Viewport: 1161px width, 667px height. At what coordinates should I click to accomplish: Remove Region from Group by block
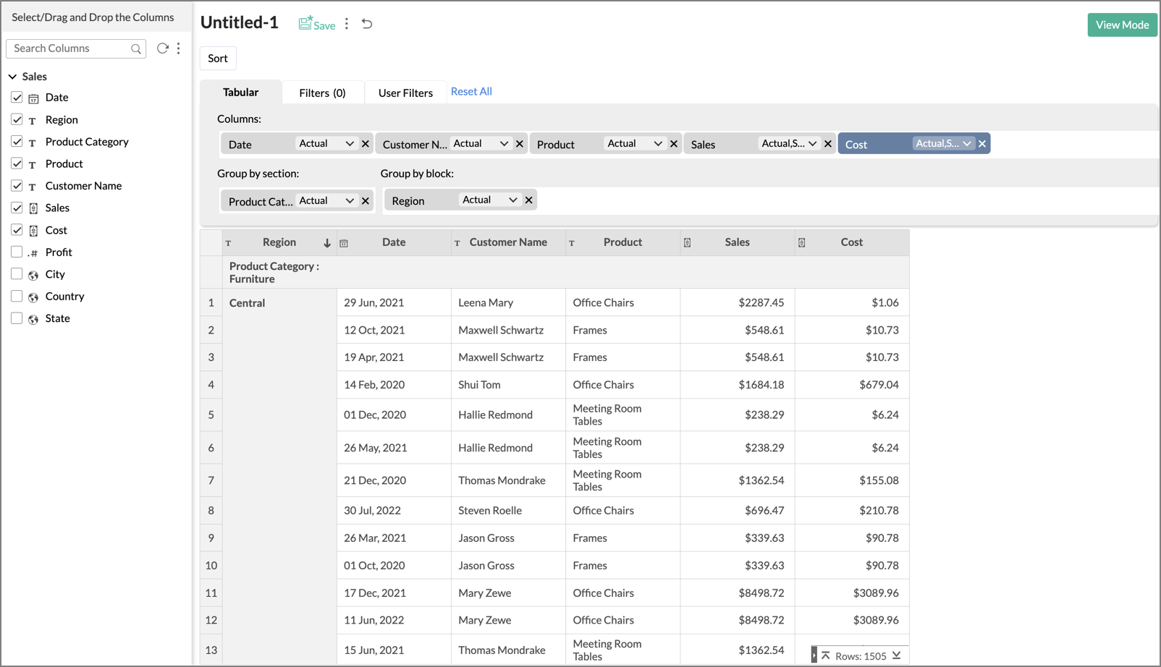click(x=529, y=200)
